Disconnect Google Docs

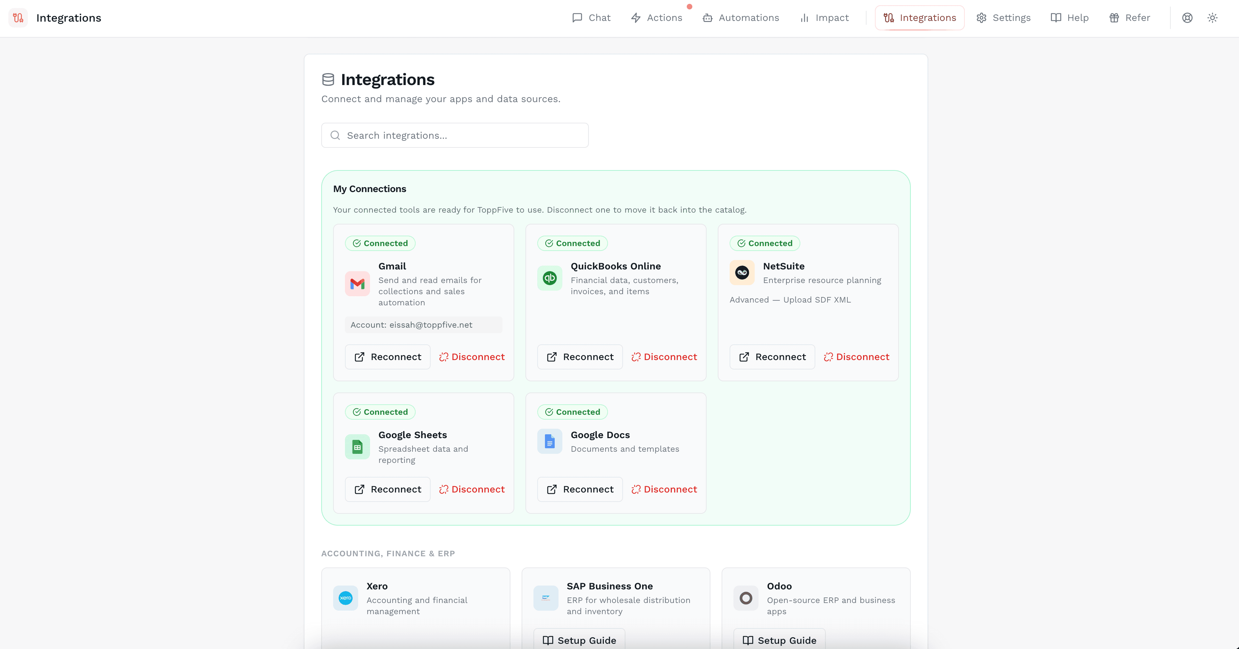pyautogui.click(x=664, y=489)
